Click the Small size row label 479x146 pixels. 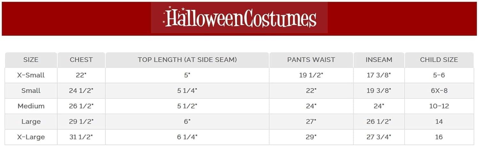pos(31,91)
